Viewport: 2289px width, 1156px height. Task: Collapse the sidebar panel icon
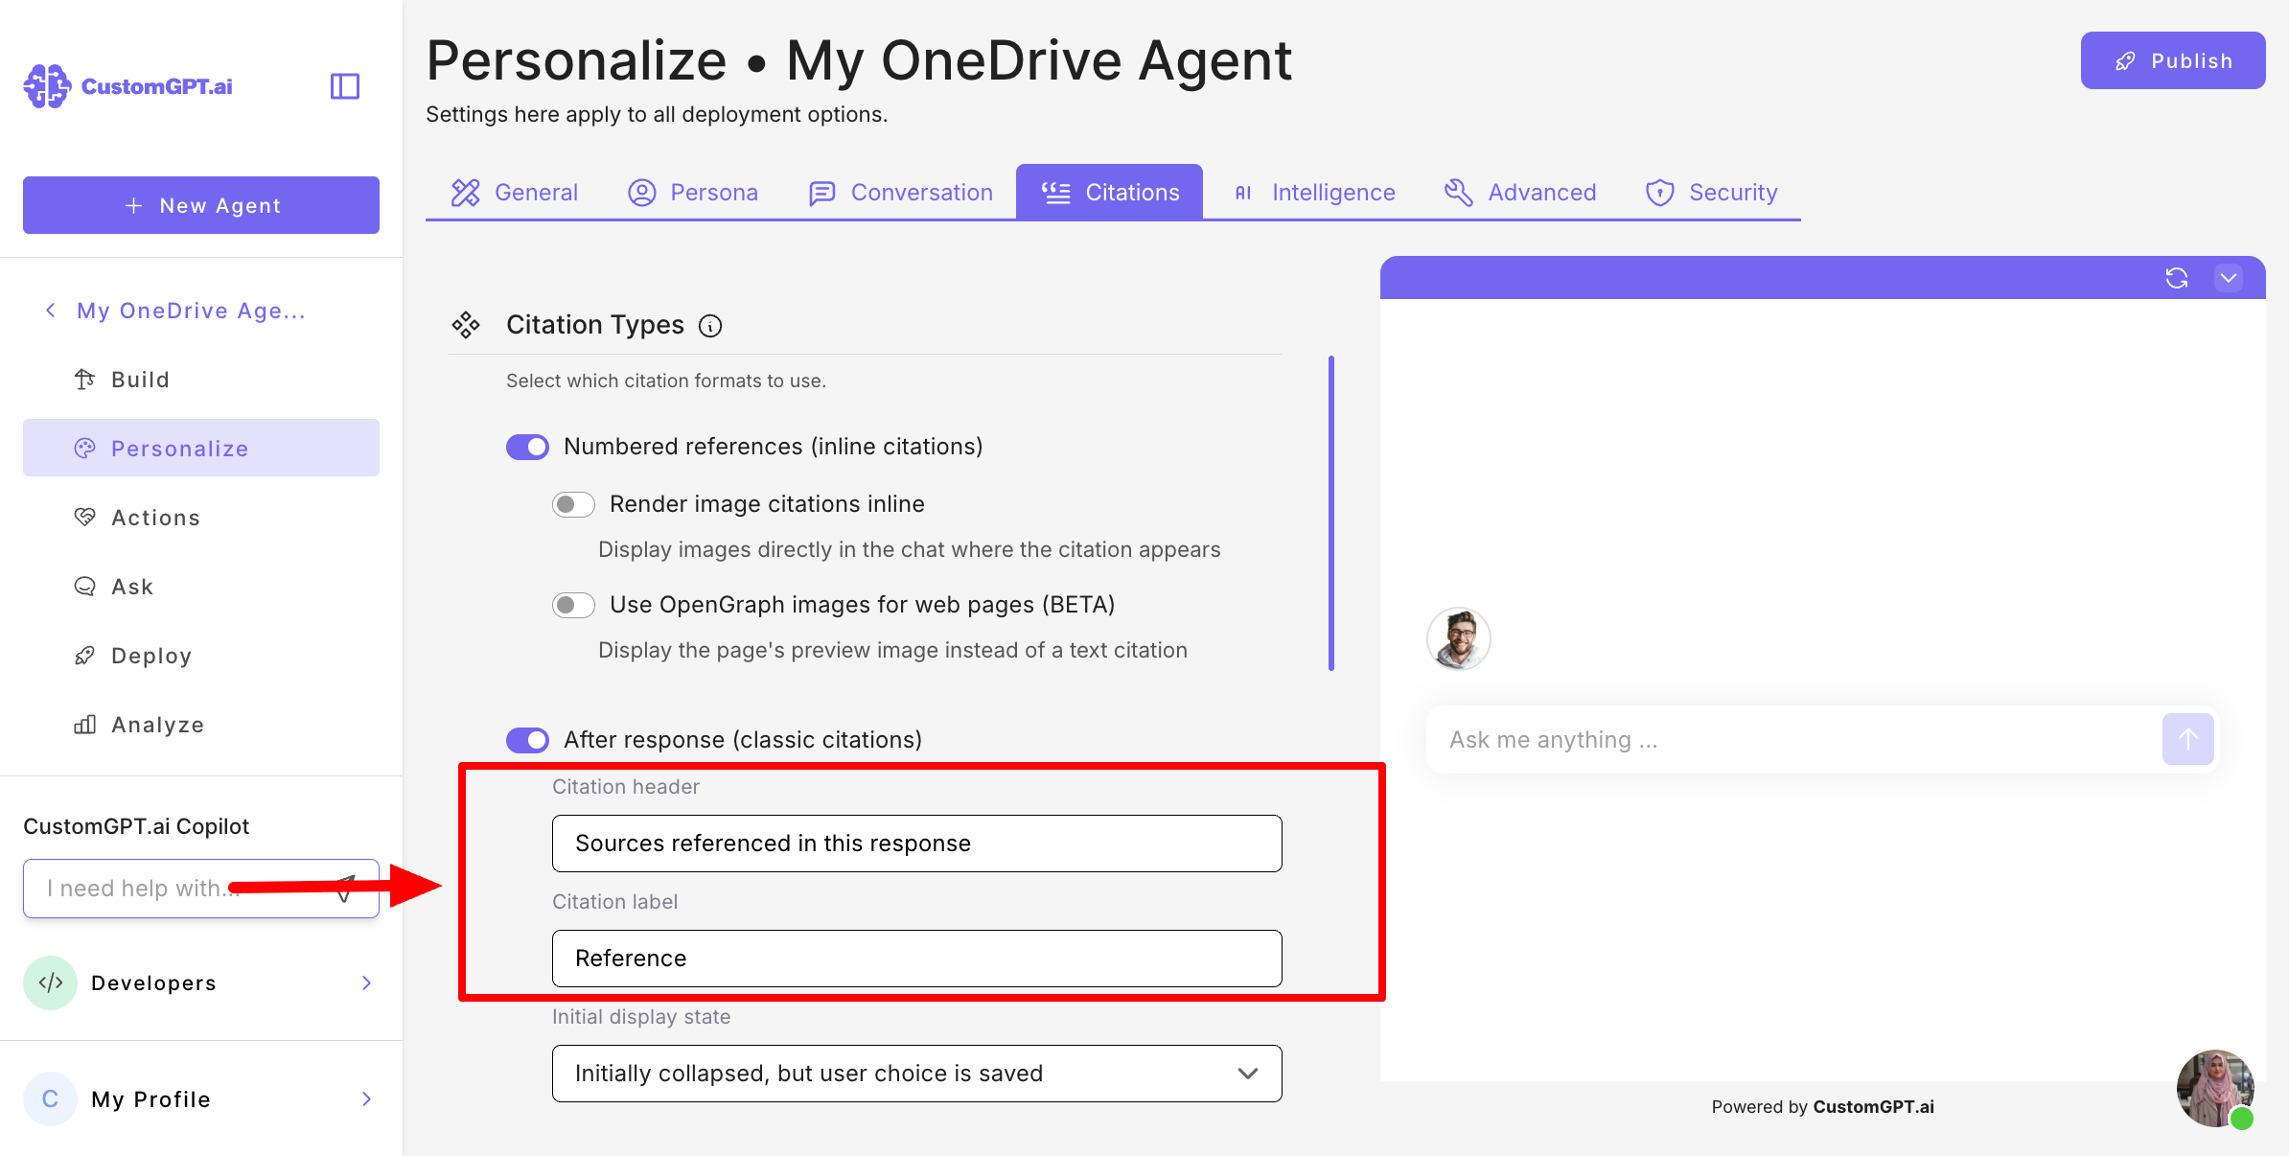tap(344, 86)
